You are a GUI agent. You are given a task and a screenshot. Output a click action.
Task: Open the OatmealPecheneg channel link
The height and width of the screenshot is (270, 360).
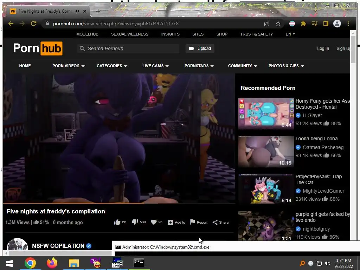[x=323, y=147]
